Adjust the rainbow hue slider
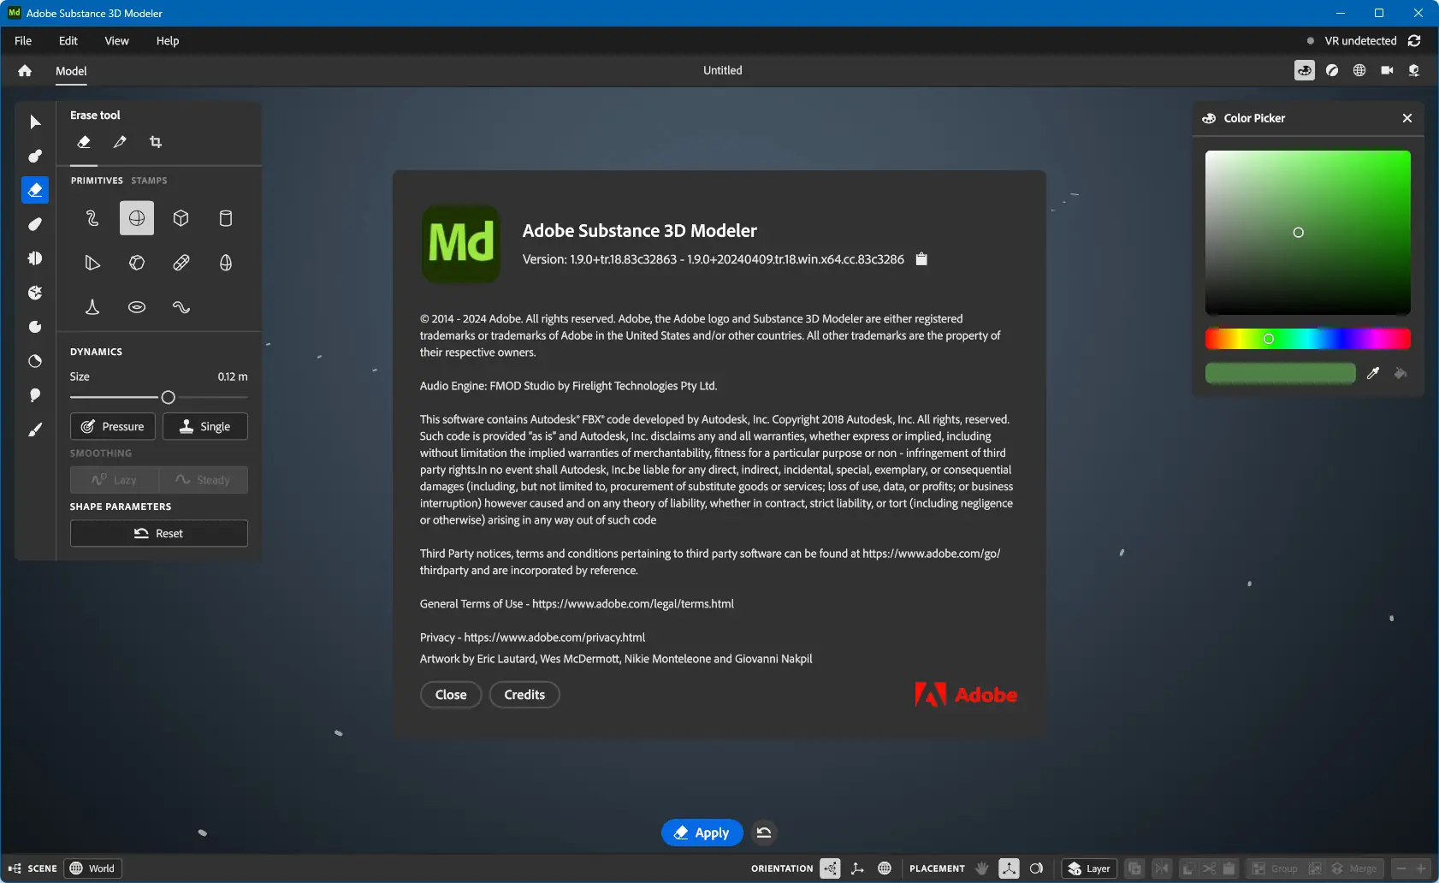Screen dimensions: 1439x883 1308,339
